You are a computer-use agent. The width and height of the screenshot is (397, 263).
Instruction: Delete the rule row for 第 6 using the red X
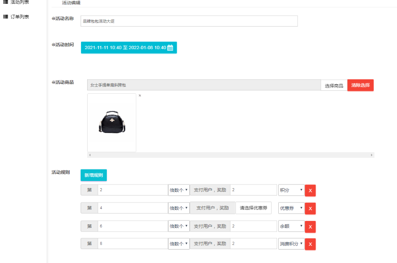[310, 227]
